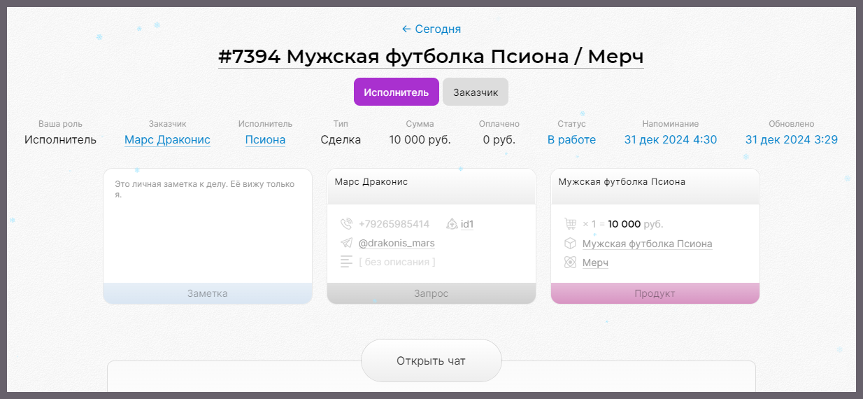Change the status В работе

[571, 139]
